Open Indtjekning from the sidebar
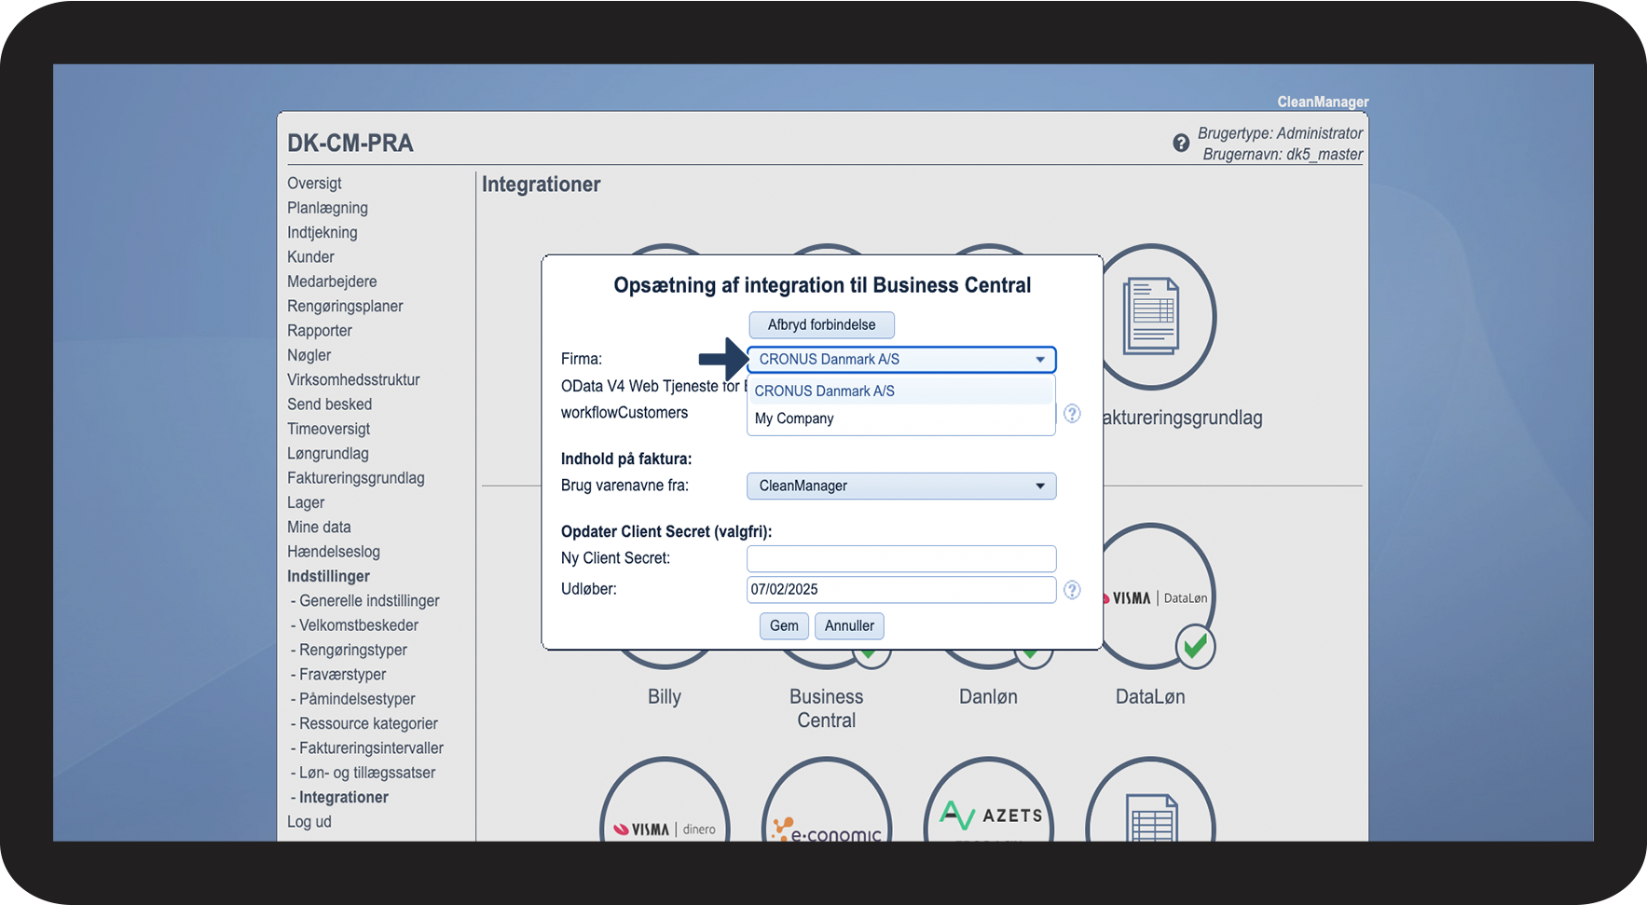 (x=323, y=233)
